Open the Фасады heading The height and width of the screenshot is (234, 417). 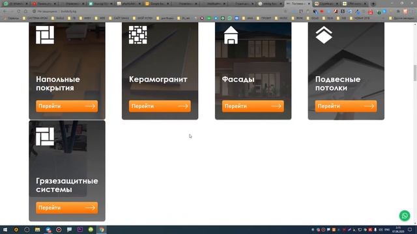pyautogui.click(x=238, y=79)
